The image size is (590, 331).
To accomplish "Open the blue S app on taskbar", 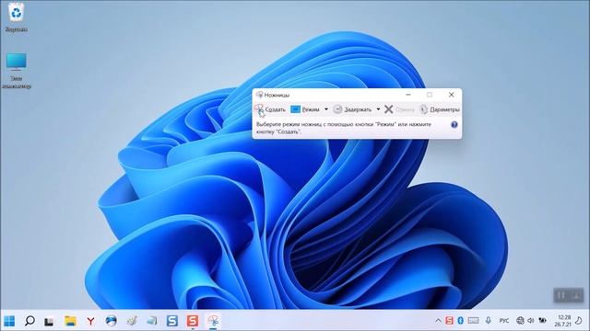I will click(x=172, y=321).
